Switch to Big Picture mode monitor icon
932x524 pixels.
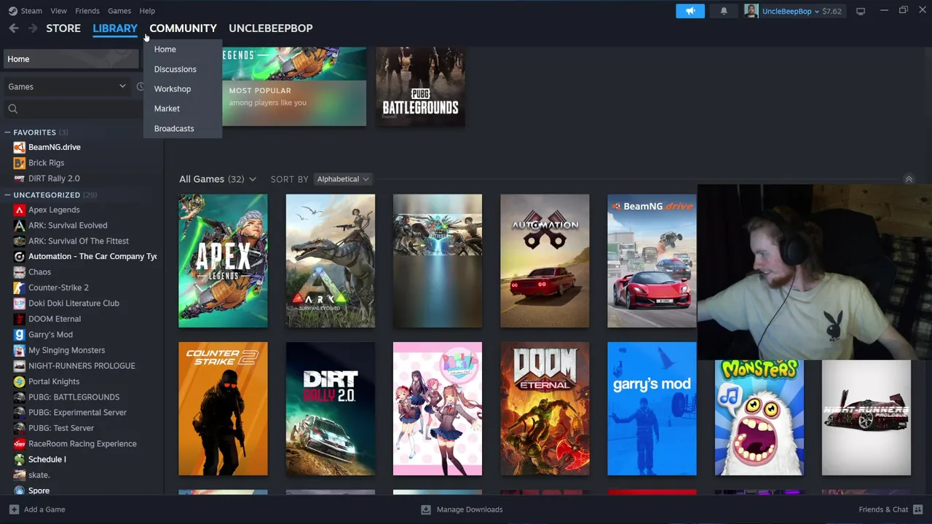[861, 11]
